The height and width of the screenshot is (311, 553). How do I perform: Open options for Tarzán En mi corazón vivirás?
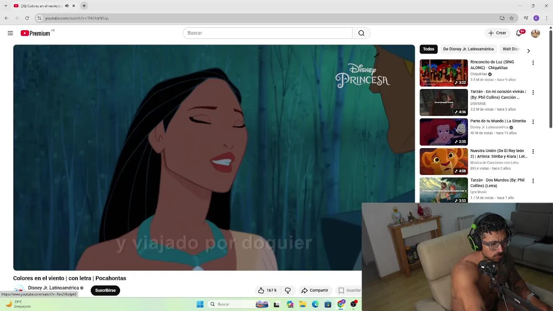pyautogui.click(x=533, y=92)
